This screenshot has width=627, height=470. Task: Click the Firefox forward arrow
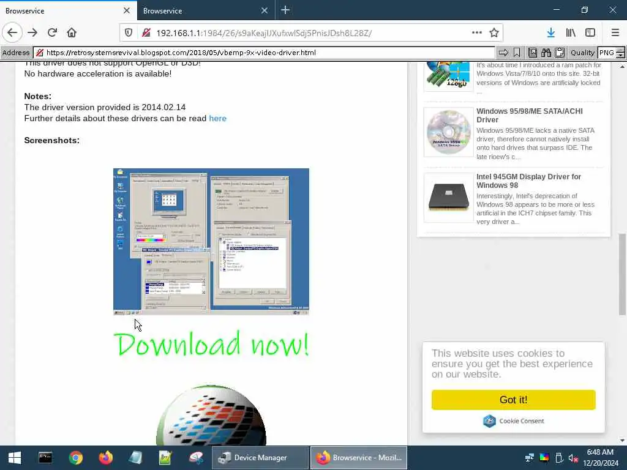click(x=32, y=32)
